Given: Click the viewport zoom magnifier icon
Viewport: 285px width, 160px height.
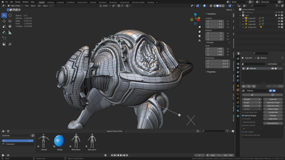Looking at the screenshot, I should 200,27.
